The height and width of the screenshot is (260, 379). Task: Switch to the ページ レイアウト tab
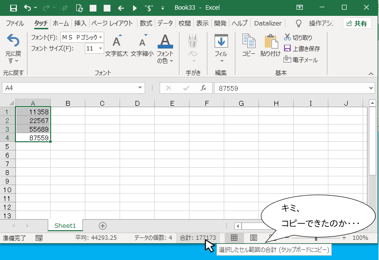112,24
